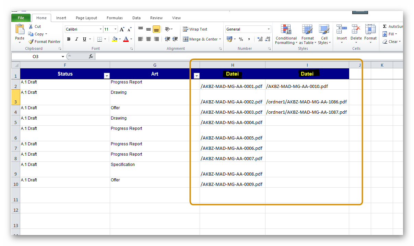Open the Status column filter dropdown

[x=107, y=76]
